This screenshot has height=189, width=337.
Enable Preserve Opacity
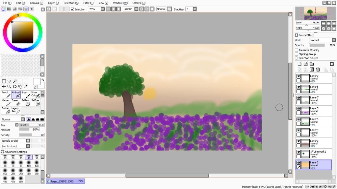tap(297, 50)
